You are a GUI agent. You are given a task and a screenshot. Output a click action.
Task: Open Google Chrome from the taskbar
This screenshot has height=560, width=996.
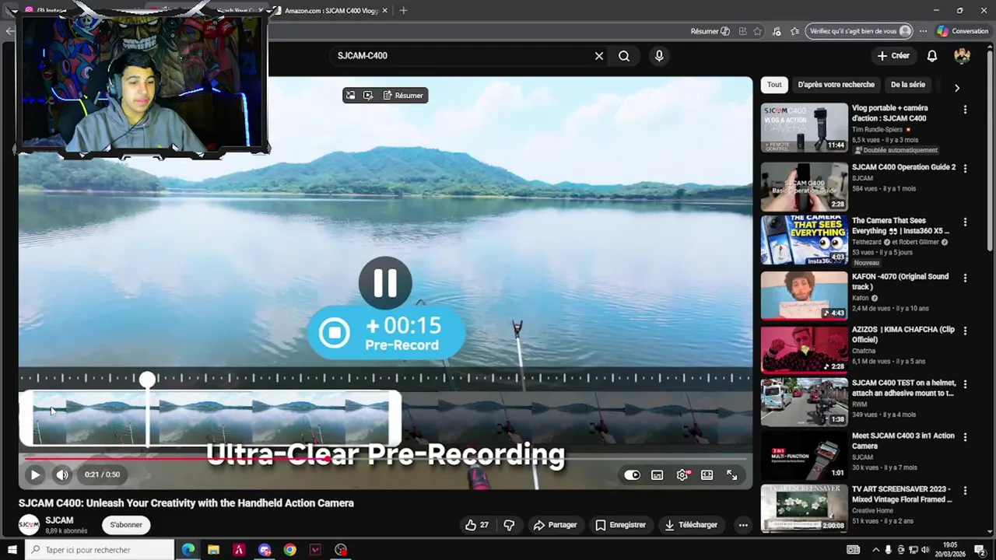click(x=289, y=550)
